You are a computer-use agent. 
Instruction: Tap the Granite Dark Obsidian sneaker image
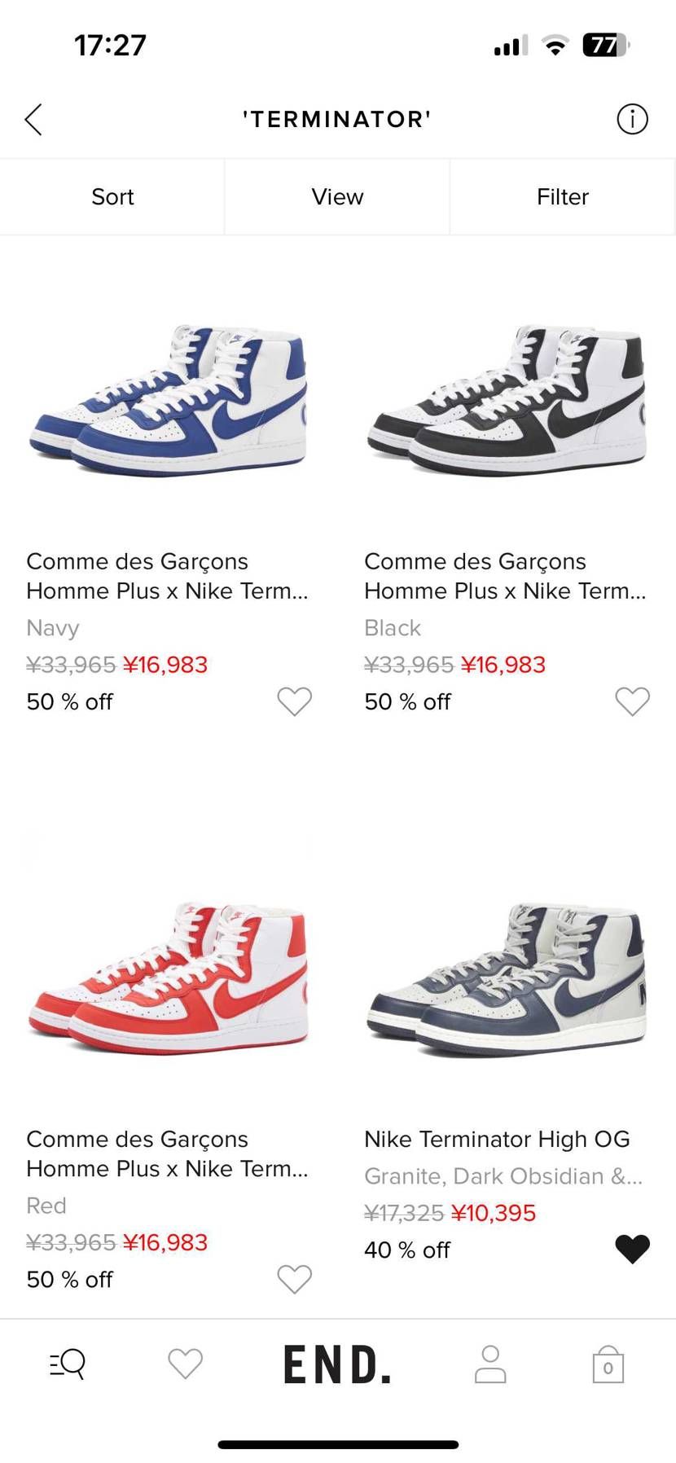(507, 978)
